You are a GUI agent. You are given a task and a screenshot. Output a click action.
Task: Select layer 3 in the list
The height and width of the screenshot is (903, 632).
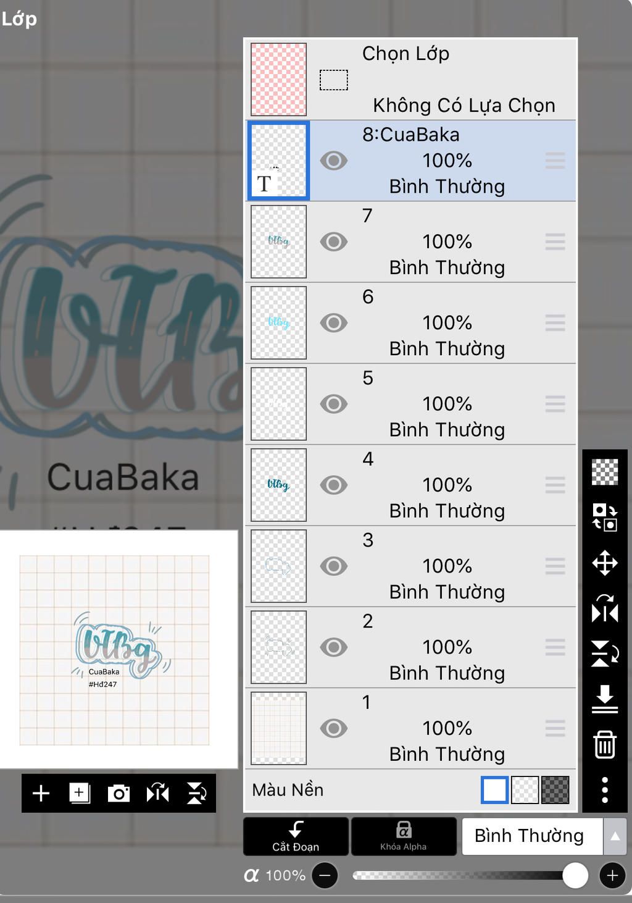410,566
